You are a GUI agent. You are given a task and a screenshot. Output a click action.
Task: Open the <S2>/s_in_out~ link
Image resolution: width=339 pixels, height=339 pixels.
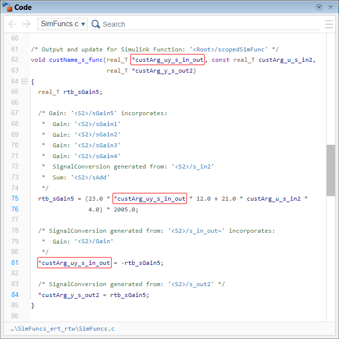(x=196, y=231)
